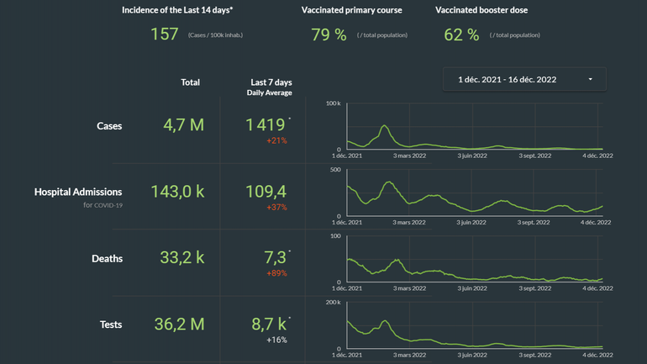Select the 79 % primary course figure
The height and width of the screenshot is (364, 647).
click(329, 34)
